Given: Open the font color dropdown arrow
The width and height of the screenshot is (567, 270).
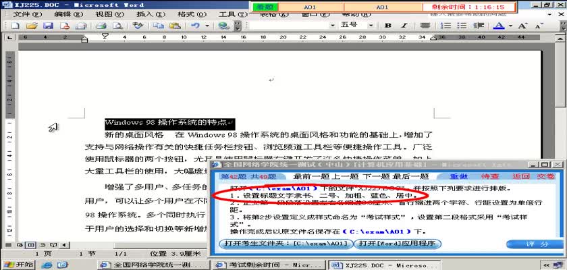Looking at the screenshot, I should coord(510,26).
